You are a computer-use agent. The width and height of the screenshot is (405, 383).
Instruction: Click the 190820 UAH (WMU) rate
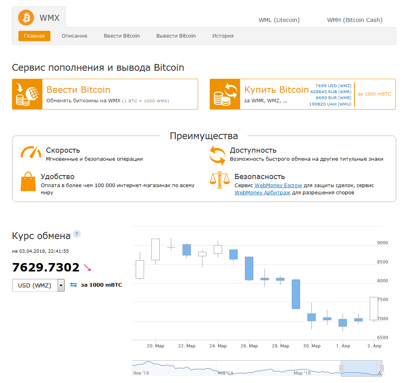click(330, 104)
